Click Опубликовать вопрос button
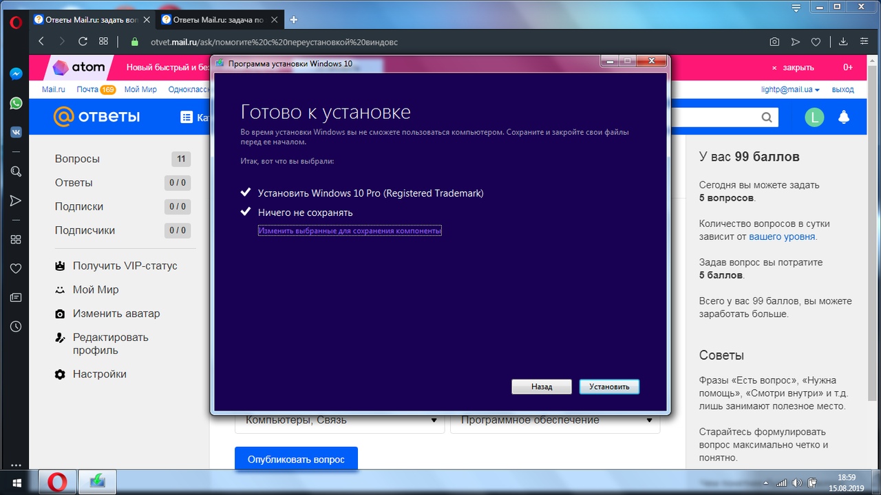 coord(296,459)
